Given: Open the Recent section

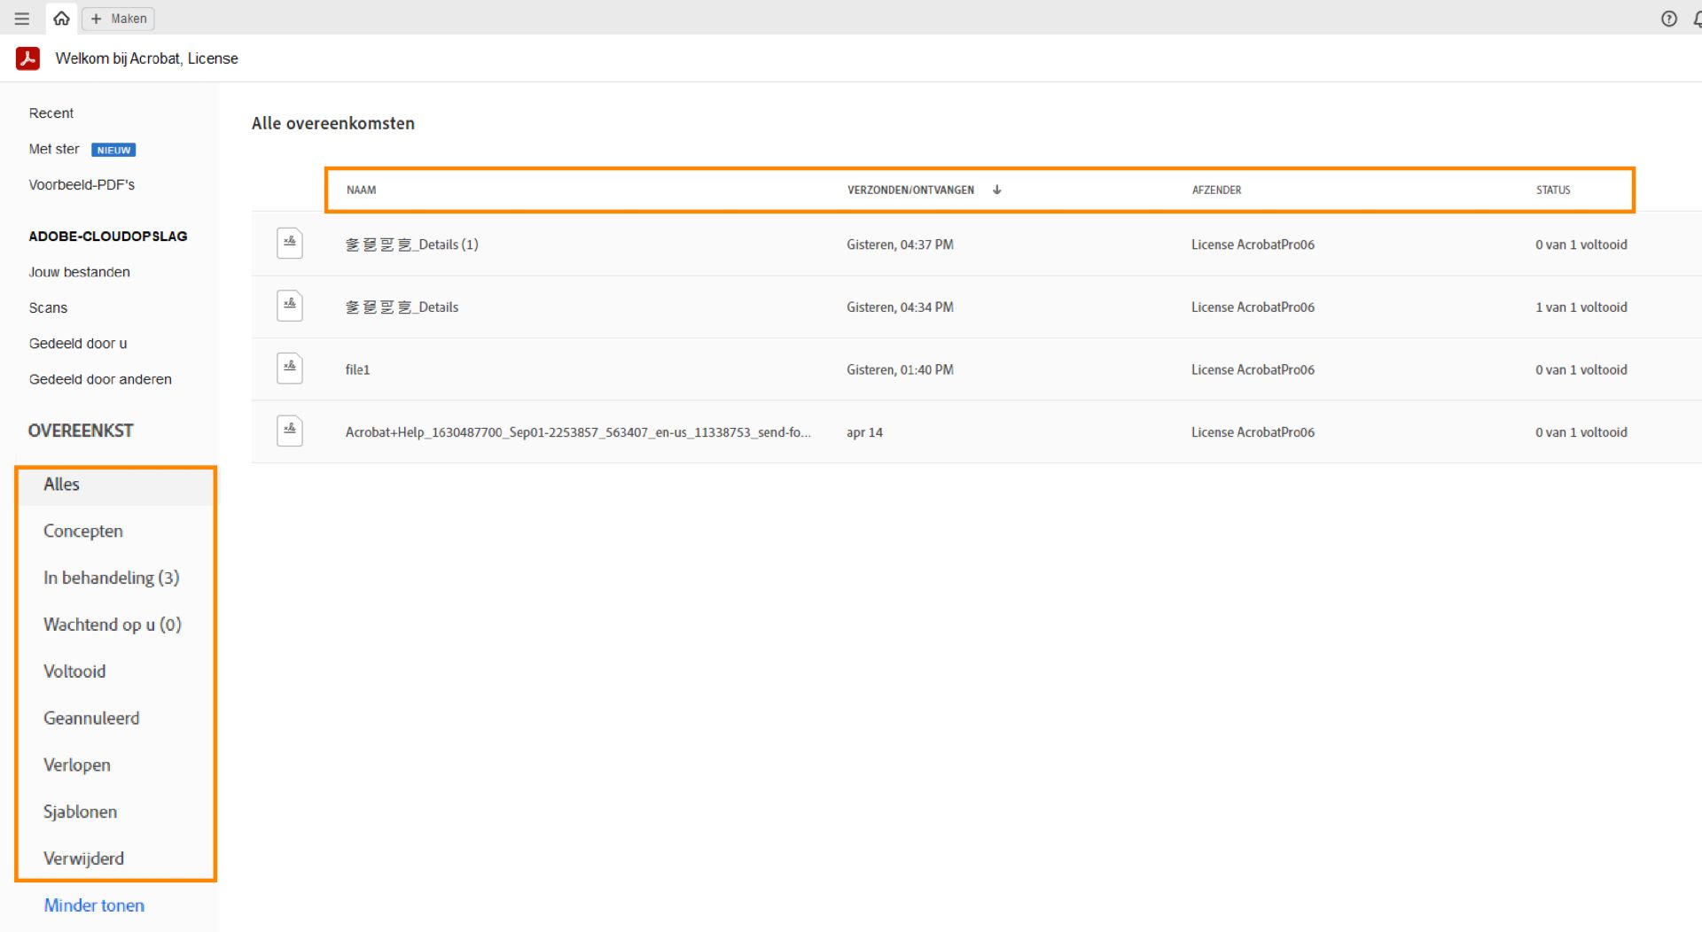Looking at the screenshot, I should [x=51, y=113].
